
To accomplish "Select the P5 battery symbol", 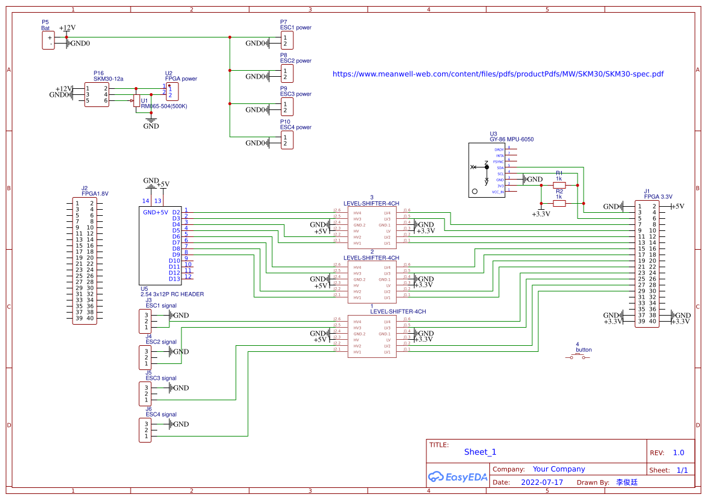I will (x=48, y=40).
